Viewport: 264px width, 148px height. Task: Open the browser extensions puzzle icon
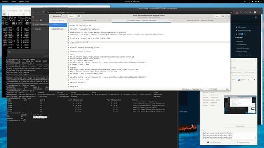[245, 12]
